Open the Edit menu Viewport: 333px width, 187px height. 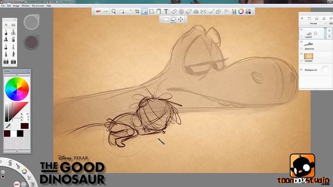tap(9, 6)
